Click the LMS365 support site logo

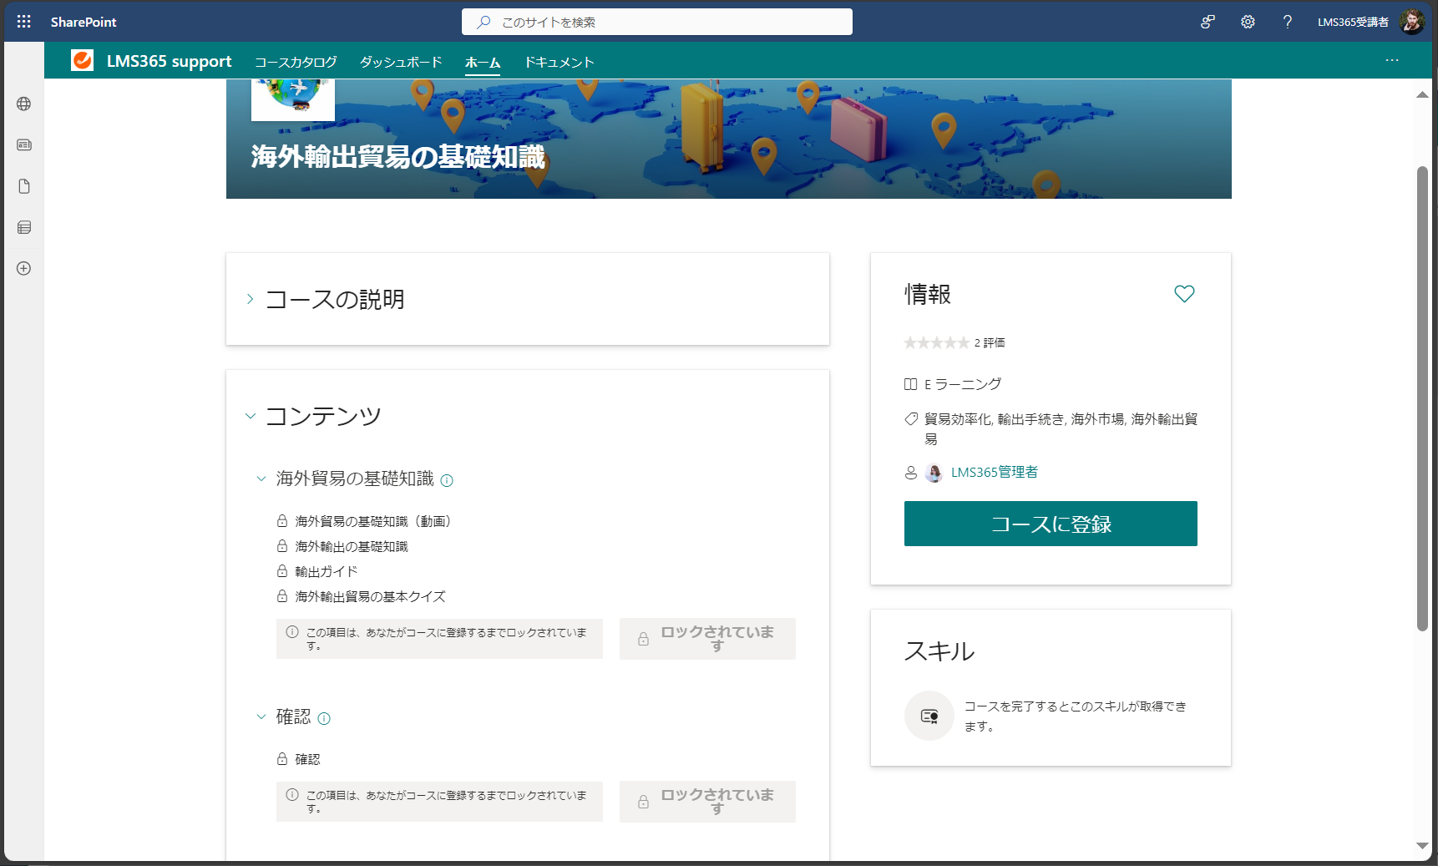click(83, 60)
